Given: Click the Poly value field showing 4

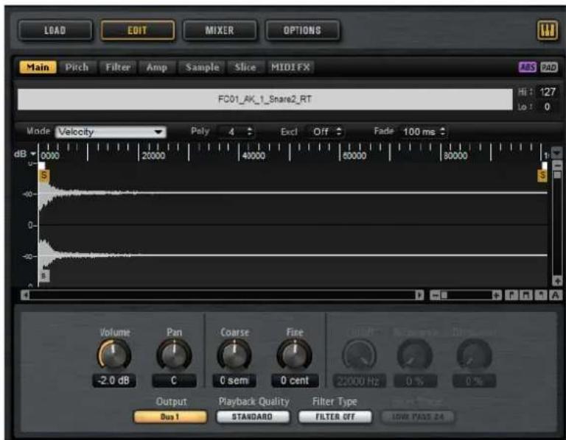Looking at the screenshot, I should (x=231, y=132).
